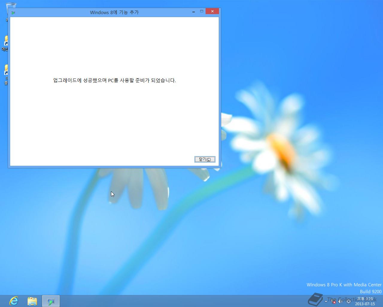Open Internet Explorer from the taskbar

[x=14, y=301]
